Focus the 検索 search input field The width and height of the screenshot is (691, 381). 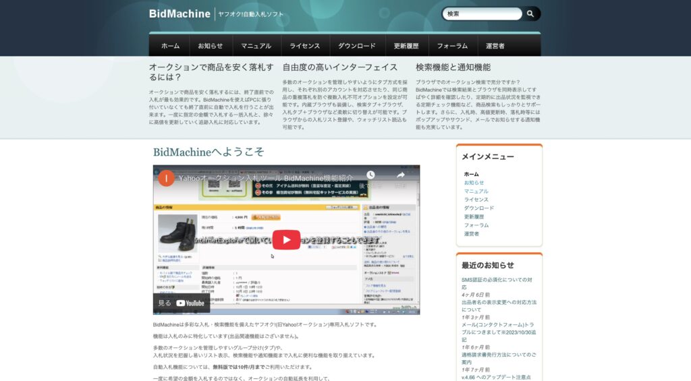coord(482,13)
